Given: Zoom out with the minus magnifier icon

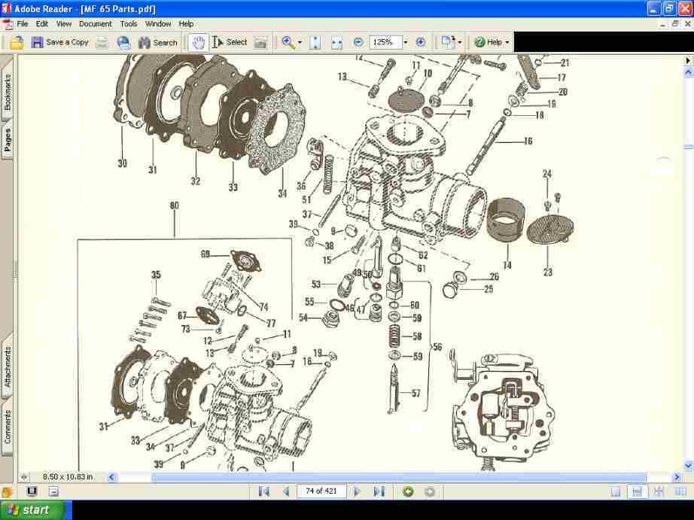Looking at the screenshot, I should (x=358, y=42).
